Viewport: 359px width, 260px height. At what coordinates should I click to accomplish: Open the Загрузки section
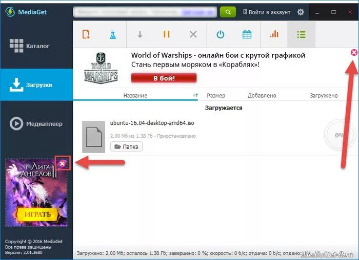[36, 85]
